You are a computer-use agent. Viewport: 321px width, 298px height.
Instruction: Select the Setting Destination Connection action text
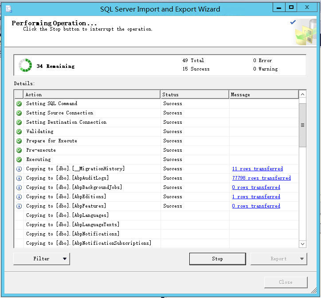(x=67, y=122)
